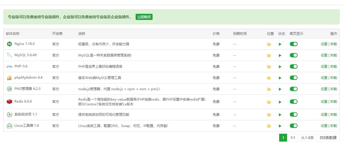Open the phpMyAdmin folder location

pyautogui.click(x=269, y=78)
